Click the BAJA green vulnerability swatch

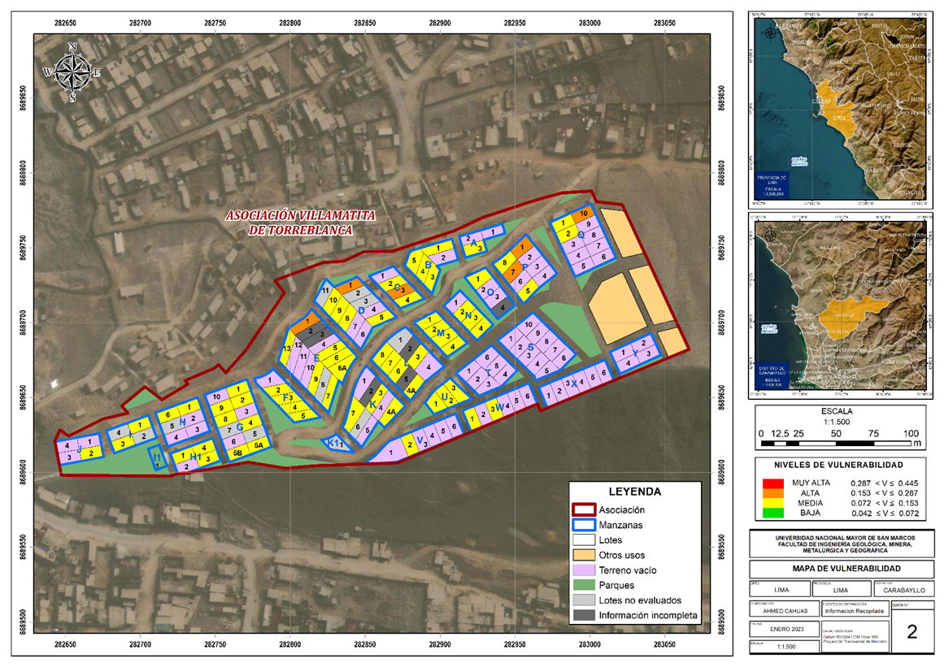coord(773,513)
